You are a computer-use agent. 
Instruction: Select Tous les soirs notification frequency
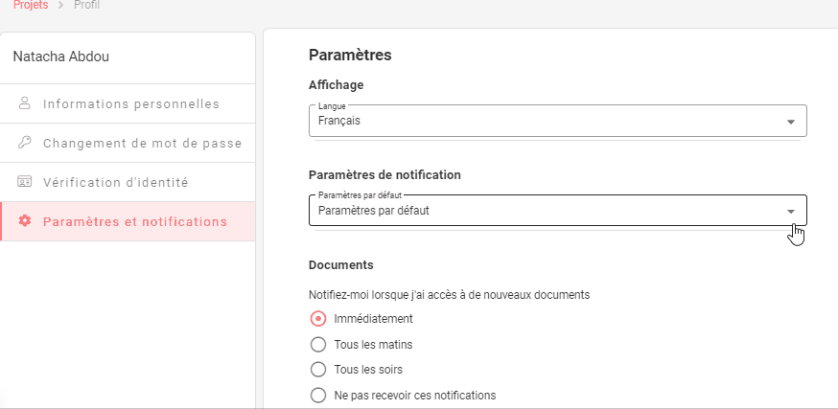(x=319, y=369)
